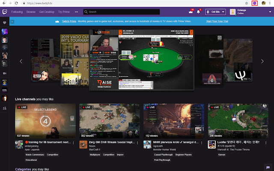Image resolution: width=274 pixels, height=171 pixels.
Task: Click the Neuro channel avatar
Action: [x=83, y=144]
